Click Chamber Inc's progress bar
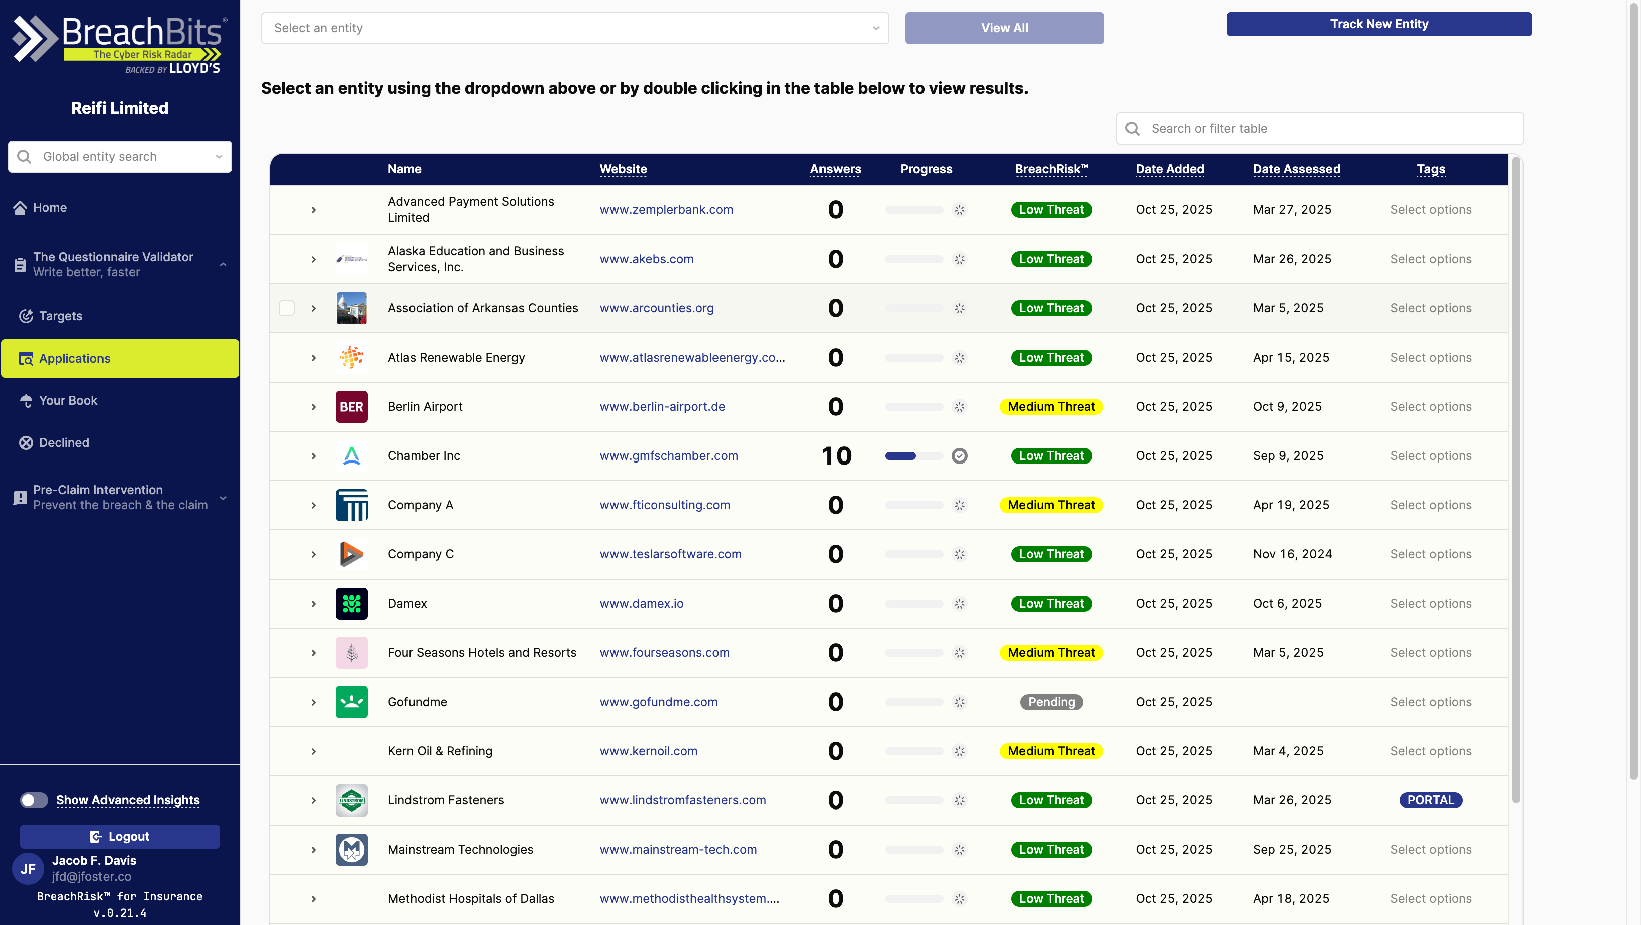The height and width of the screenshot is (925, 1641). point(914,456)
